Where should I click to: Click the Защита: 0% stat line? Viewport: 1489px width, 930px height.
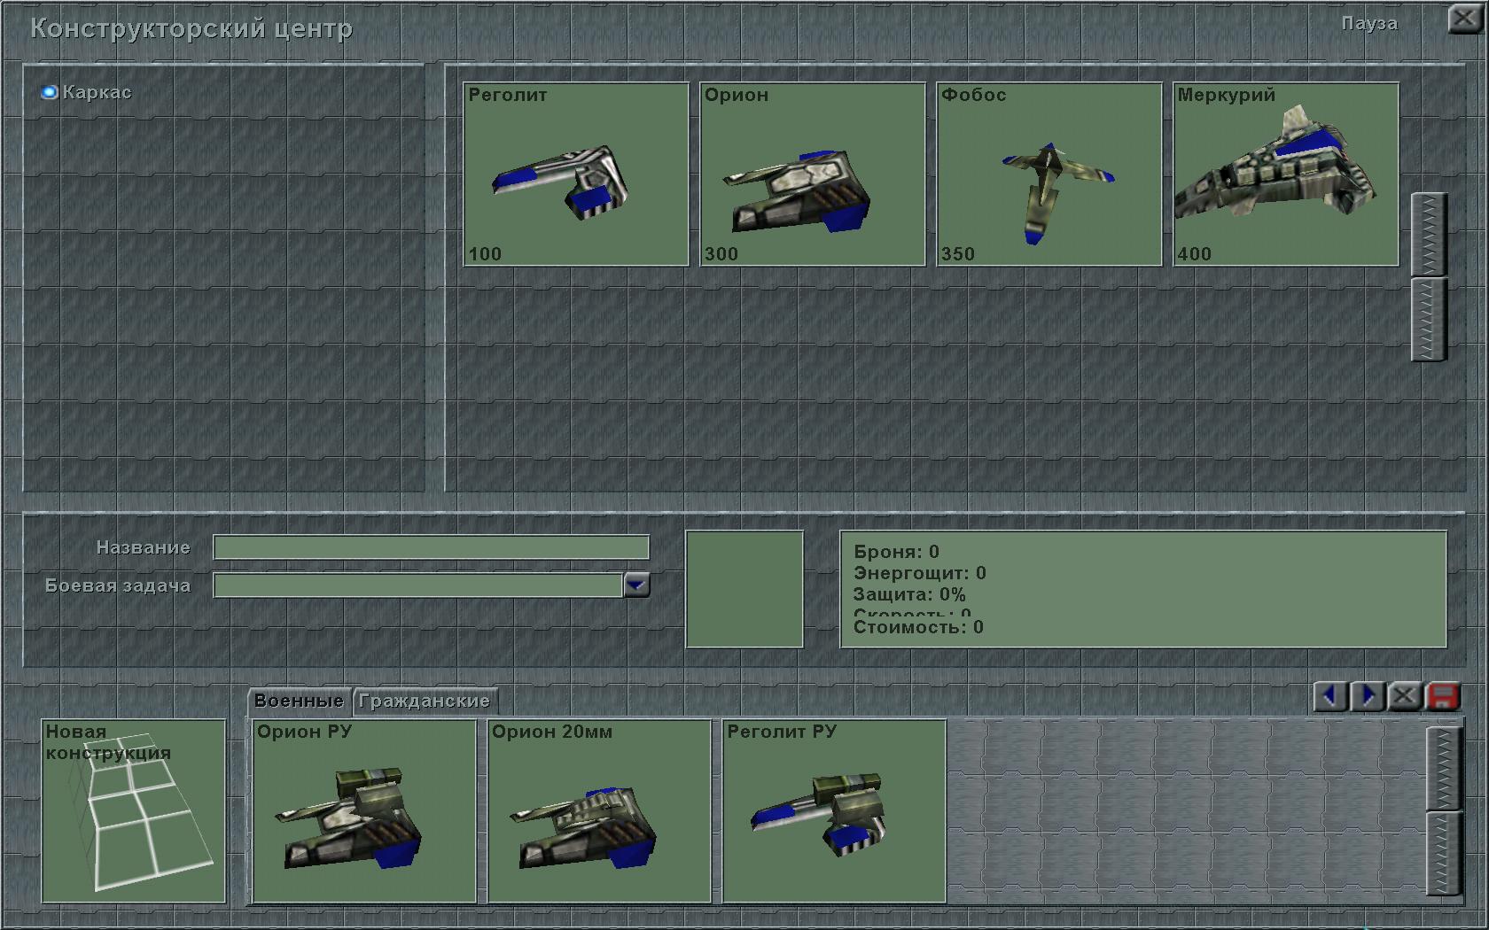pyautogui.click(x=909, y=594)
